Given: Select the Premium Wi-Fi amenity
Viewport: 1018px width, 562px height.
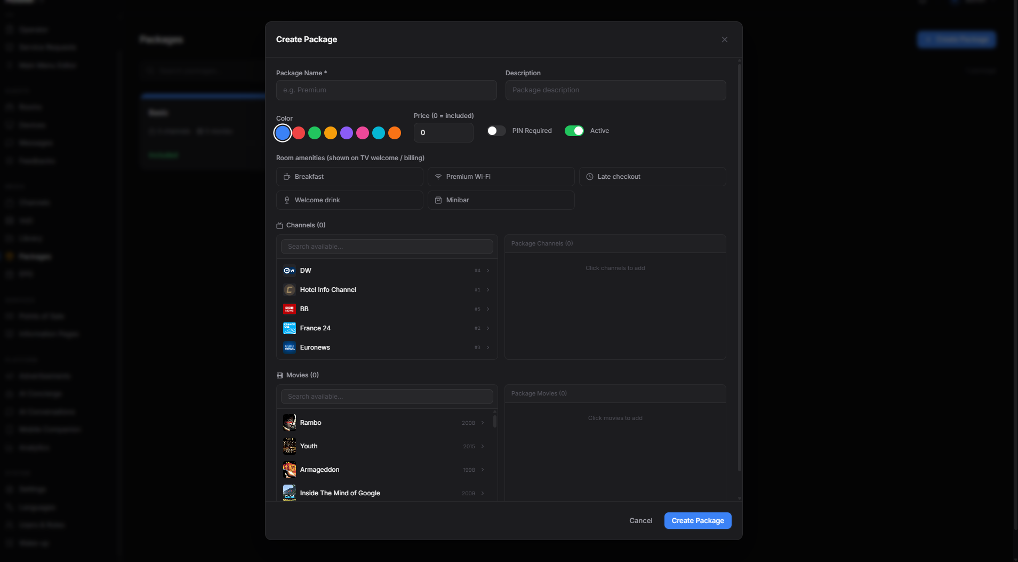Looking at the screenshot, I should tap(501, 177).
